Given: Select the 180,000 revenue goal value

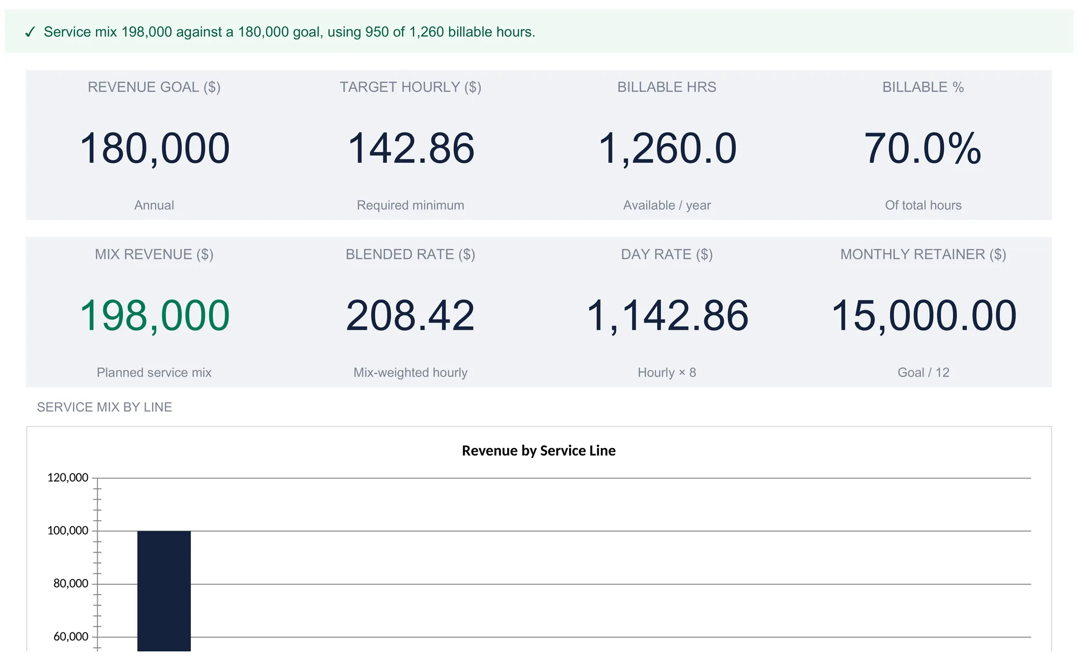Looking at the screenshot, I should pyautogui.click(x=155, y=149).
